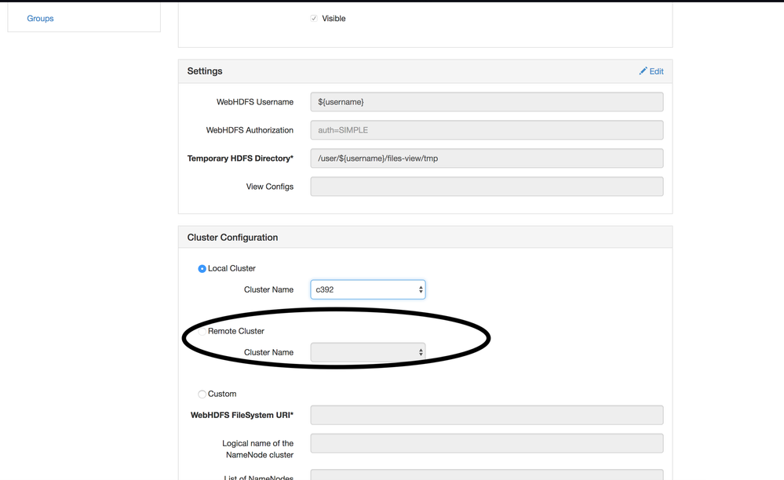Select the Custom radio button
Image resolution: width=784 pixels, height=480 pixels.
(x=202, y=394)
